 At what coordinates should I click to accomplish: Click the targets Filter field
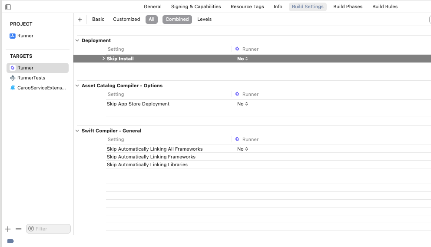48,229
